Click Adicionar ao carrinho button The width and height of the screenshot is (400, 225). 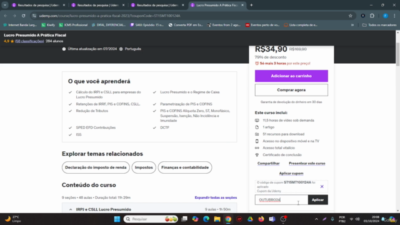pyautogui.click(x=291, y=76)
